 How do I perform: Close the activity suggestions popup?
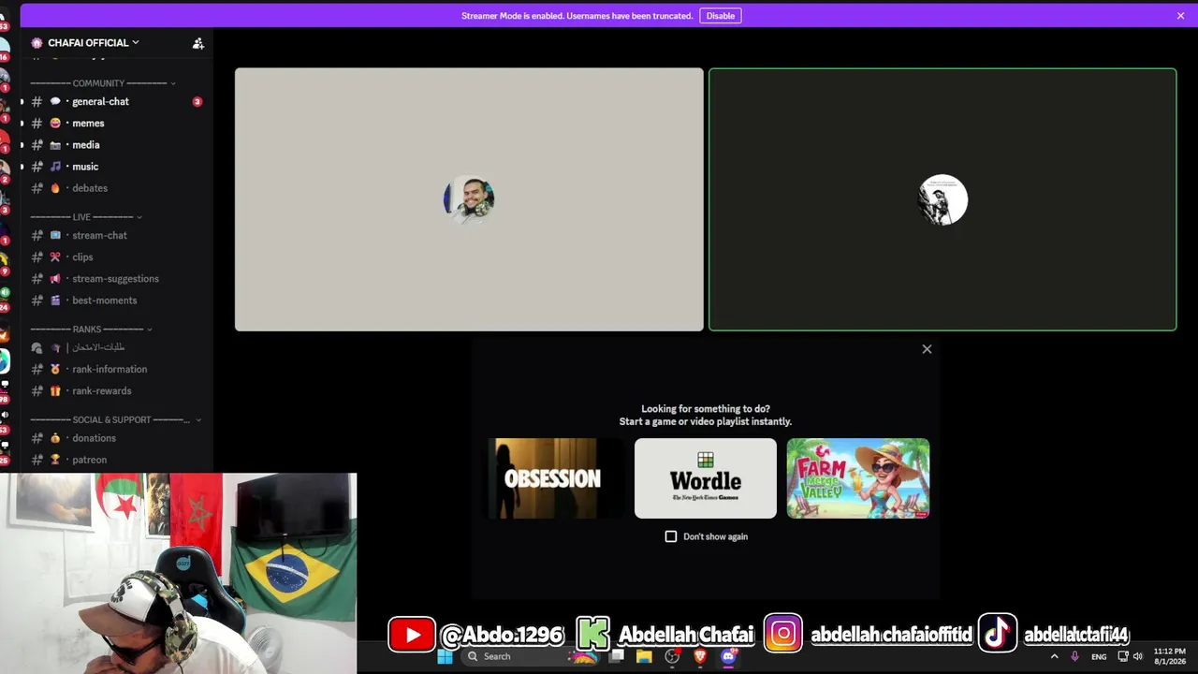[x=927, y=349]
